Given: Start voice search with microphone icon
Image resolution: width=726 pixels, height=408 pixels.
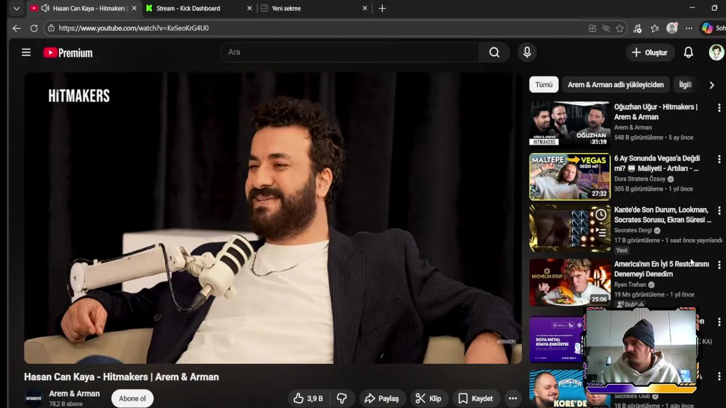Looking at the screenshot, I should pyautogui.click(x=527, y=52).
